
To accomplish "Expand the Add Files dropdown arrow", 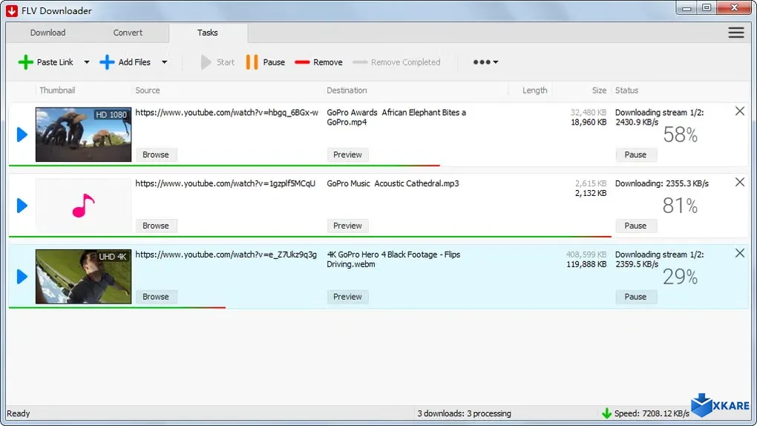I will (x=164, y=62).
